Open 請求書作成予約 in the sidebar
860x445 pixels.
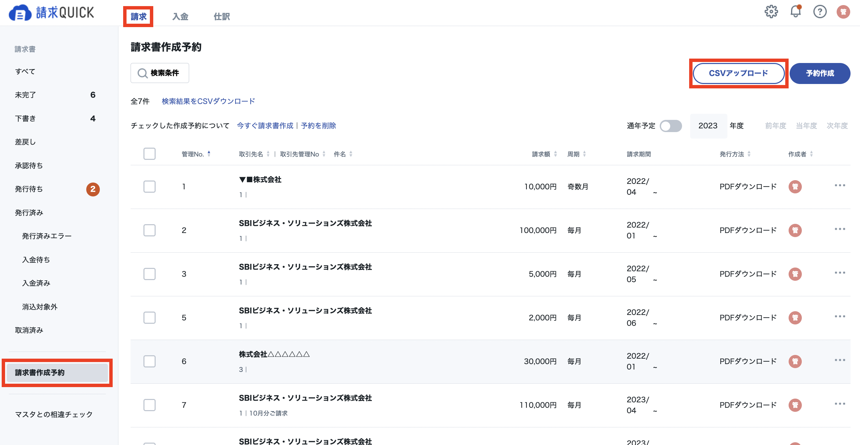tap(57, 373)
